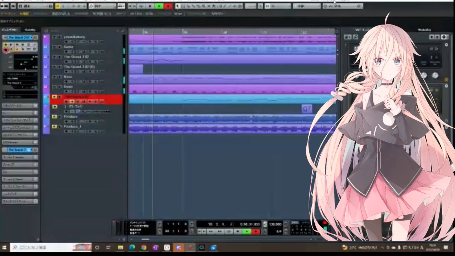Screen dimensions: 455x256
Task: Mute The Grand 3 02 (D) track
Action: point(54,67)
